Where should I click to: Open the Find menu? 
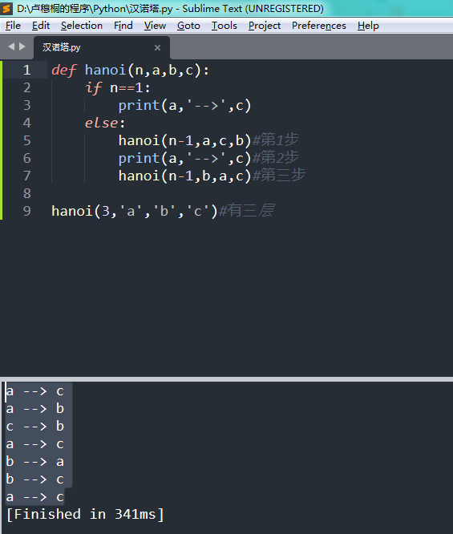pos(123,26)
